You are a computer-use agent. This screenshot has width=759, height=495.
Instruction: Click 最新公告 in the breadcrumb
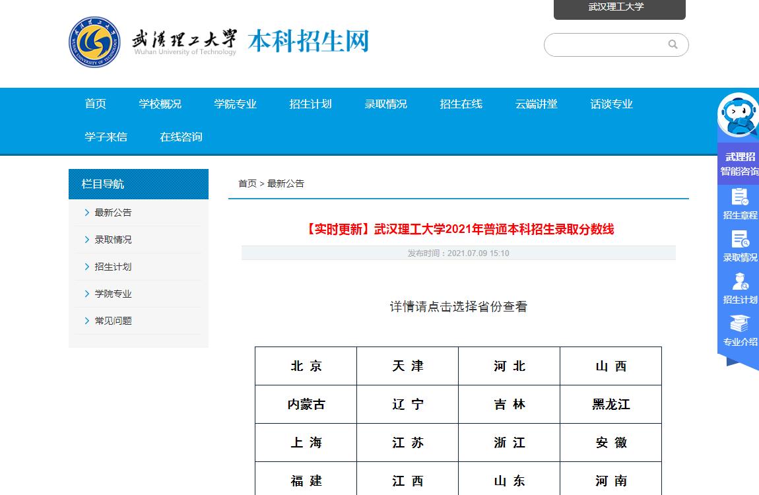286,183
